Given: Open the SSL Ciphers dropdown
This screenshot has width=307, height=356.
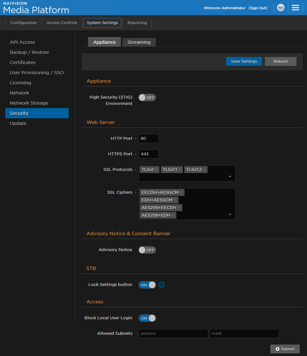Looking at the screenshot, I should point(230,215).
